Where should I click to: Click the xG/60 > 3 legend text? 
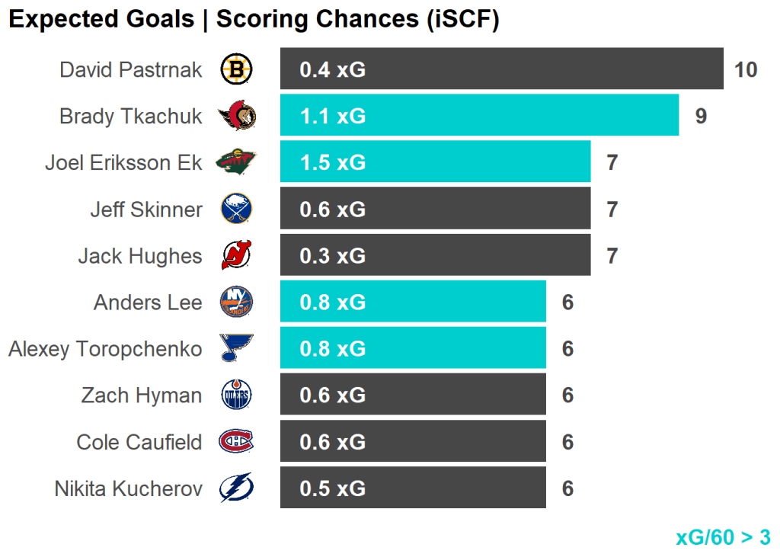[722, 537]
